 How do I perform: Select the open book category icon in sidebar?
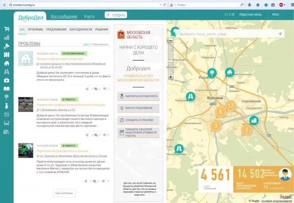click(x=7, y=89)
